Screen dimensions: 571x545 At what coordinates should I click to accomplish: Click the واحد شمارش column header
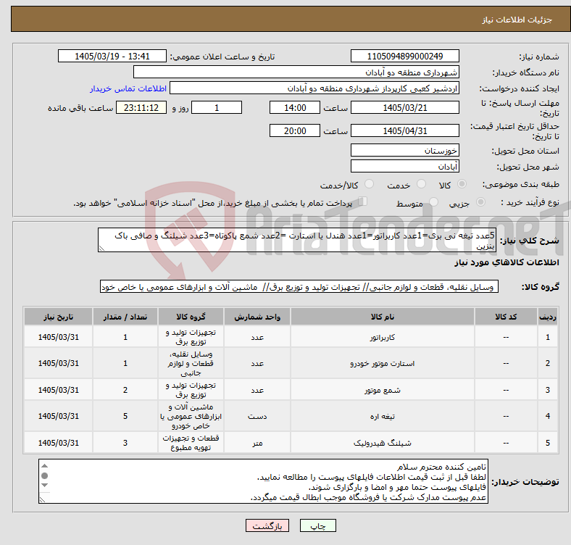pos(257,317)
